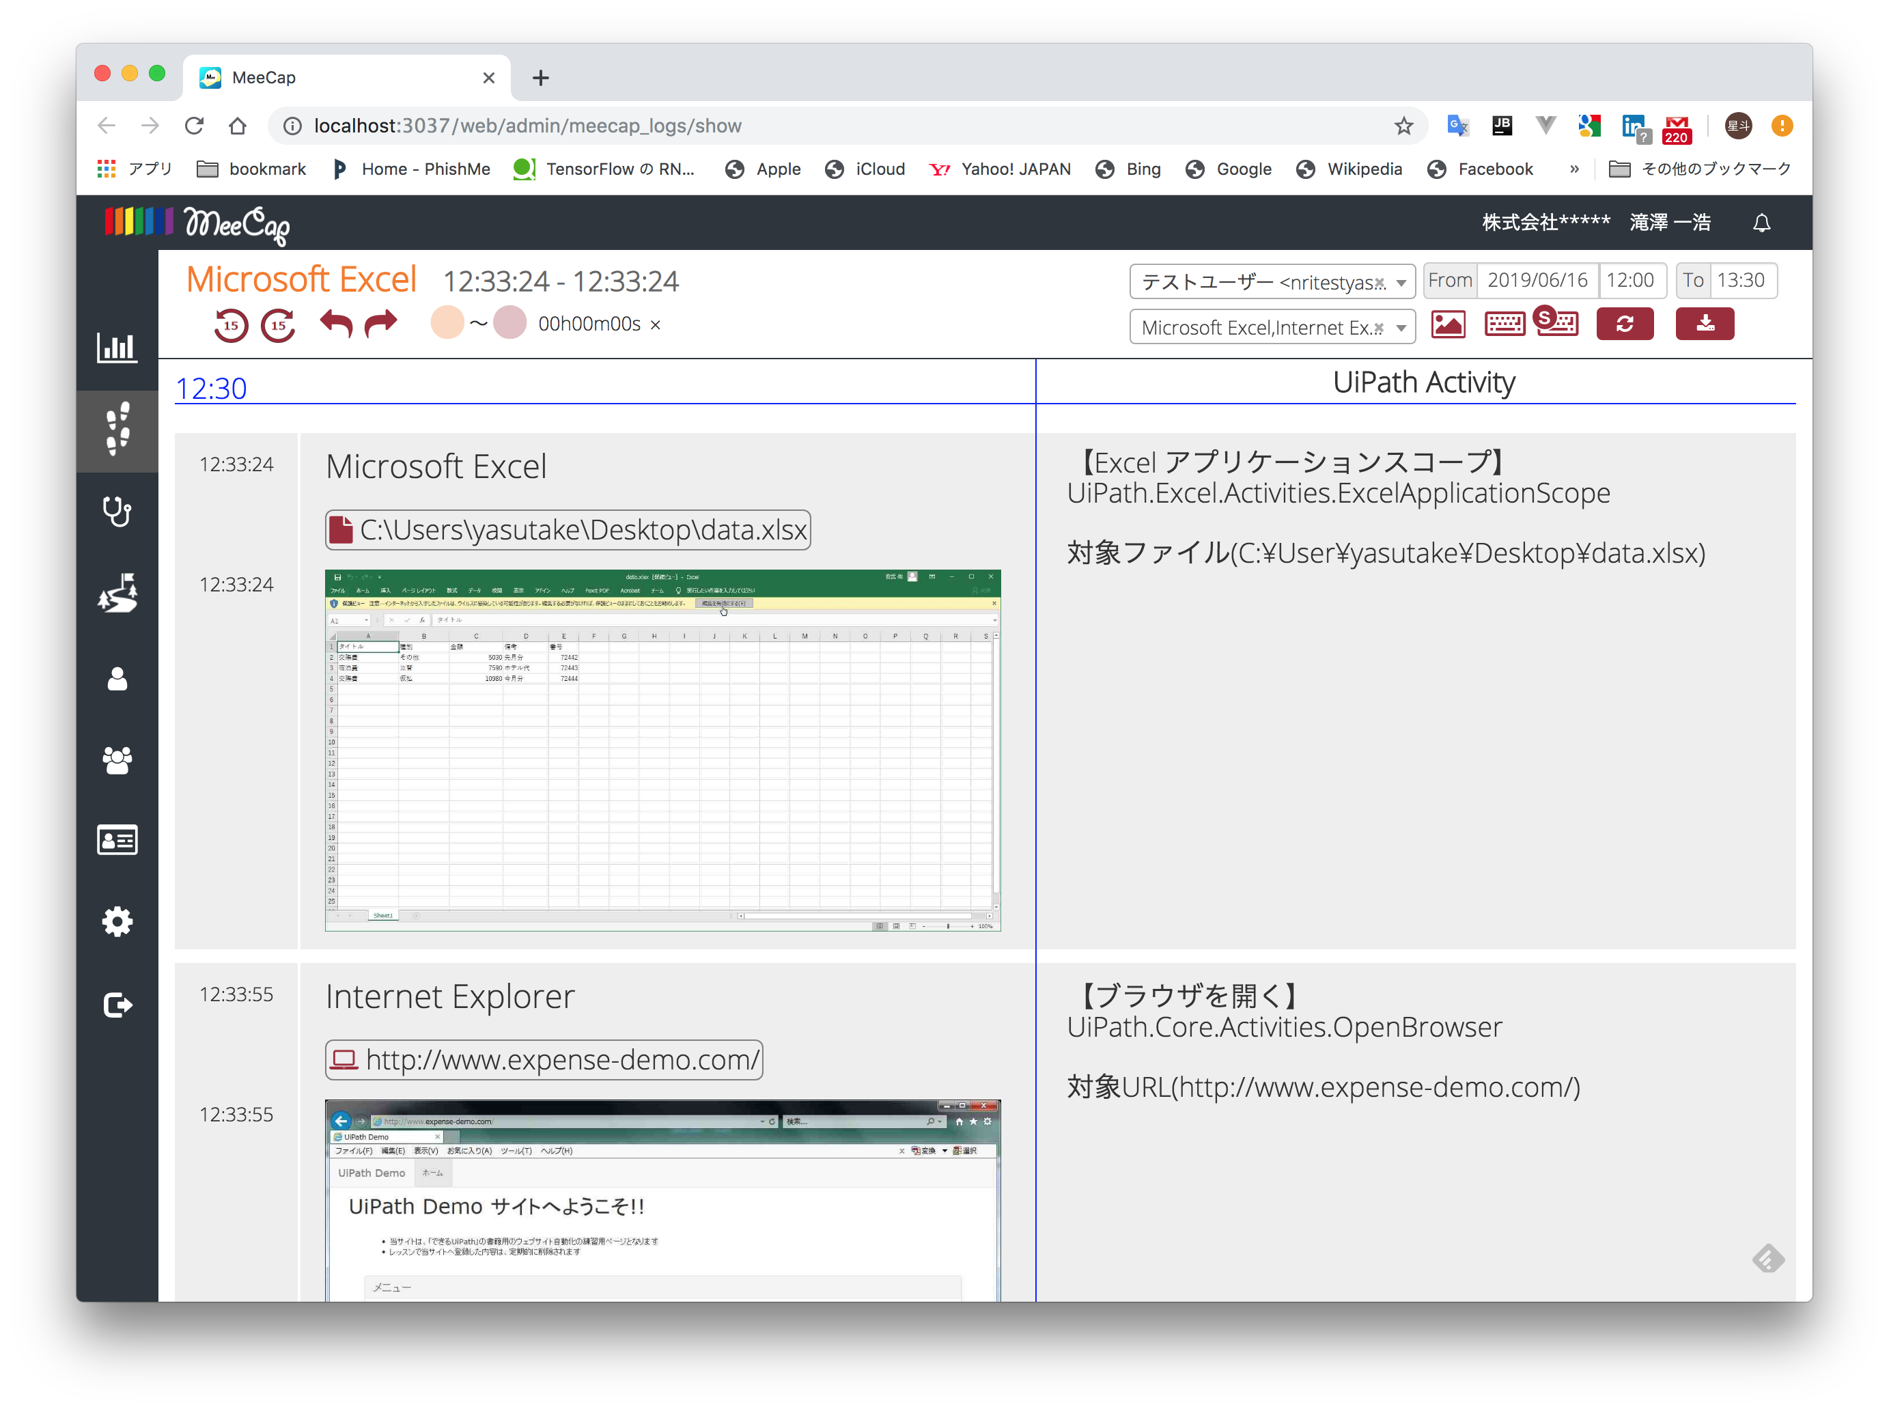1889x1411 pixels.
Task: Select the footprints log sidebar icon
Action: pos(117,428)
